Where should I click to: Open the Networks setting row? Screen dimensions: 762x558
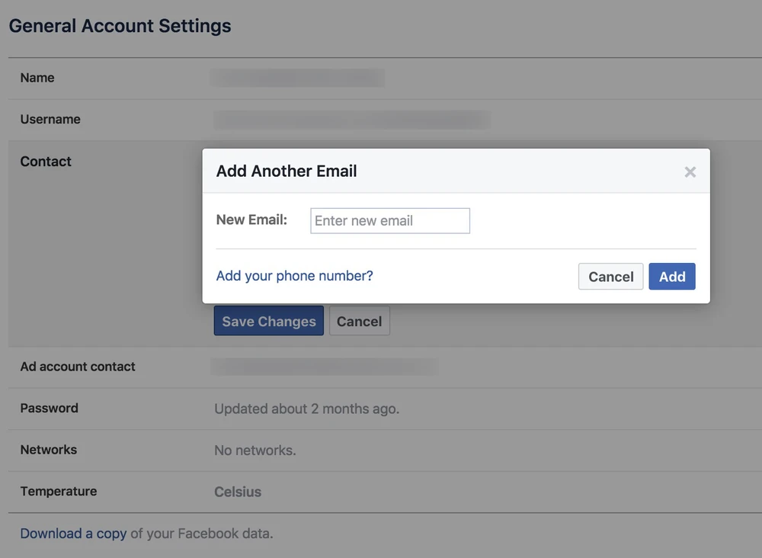coord(48,450)
